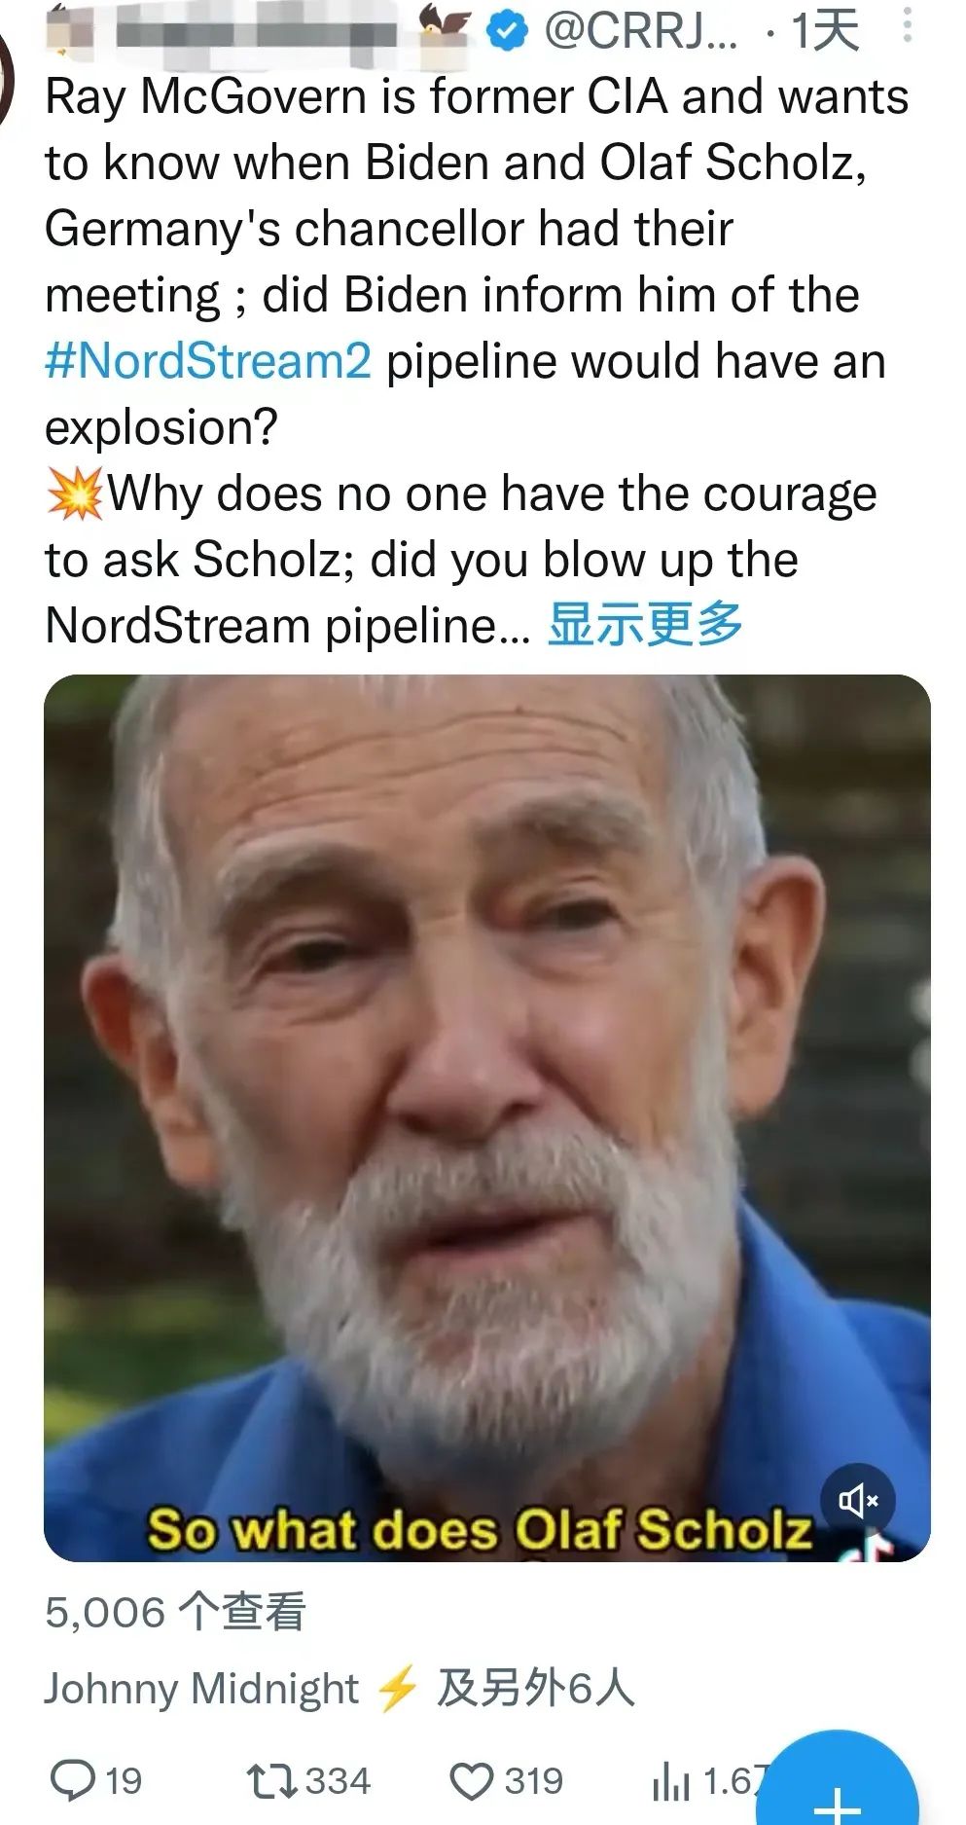Unmute the video with speaker icon
Image resolution: width=966 pixels, height=1825 pixels.
point(857,1501)
